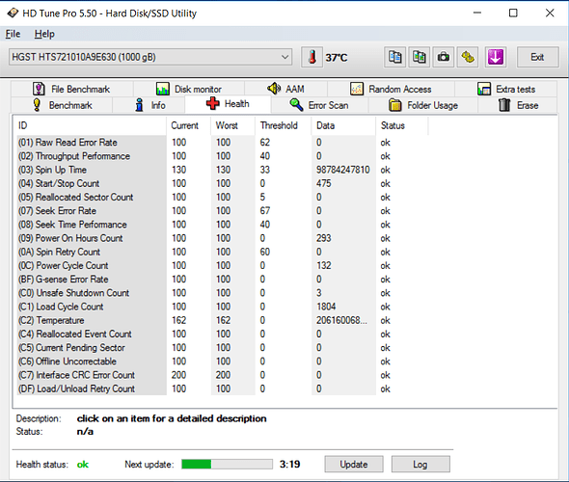Switch to the Info tab
569x482 pixels.
(x=149, y=105)
